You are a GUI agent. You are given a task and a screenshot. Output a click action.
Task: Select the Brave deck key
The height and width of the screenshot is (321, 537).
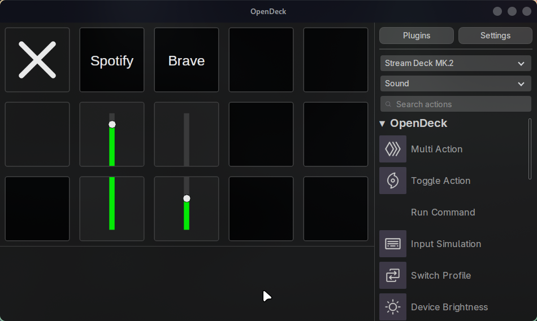point(187,60)
